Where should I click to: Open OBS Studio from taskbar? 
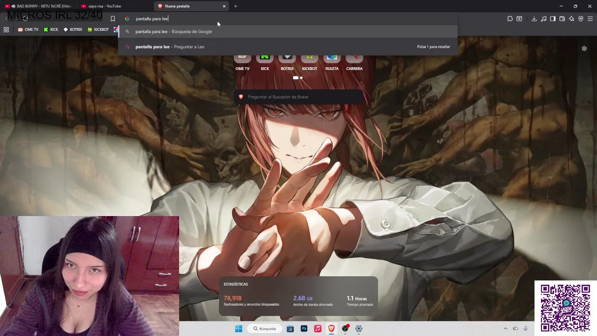point(345,329)
